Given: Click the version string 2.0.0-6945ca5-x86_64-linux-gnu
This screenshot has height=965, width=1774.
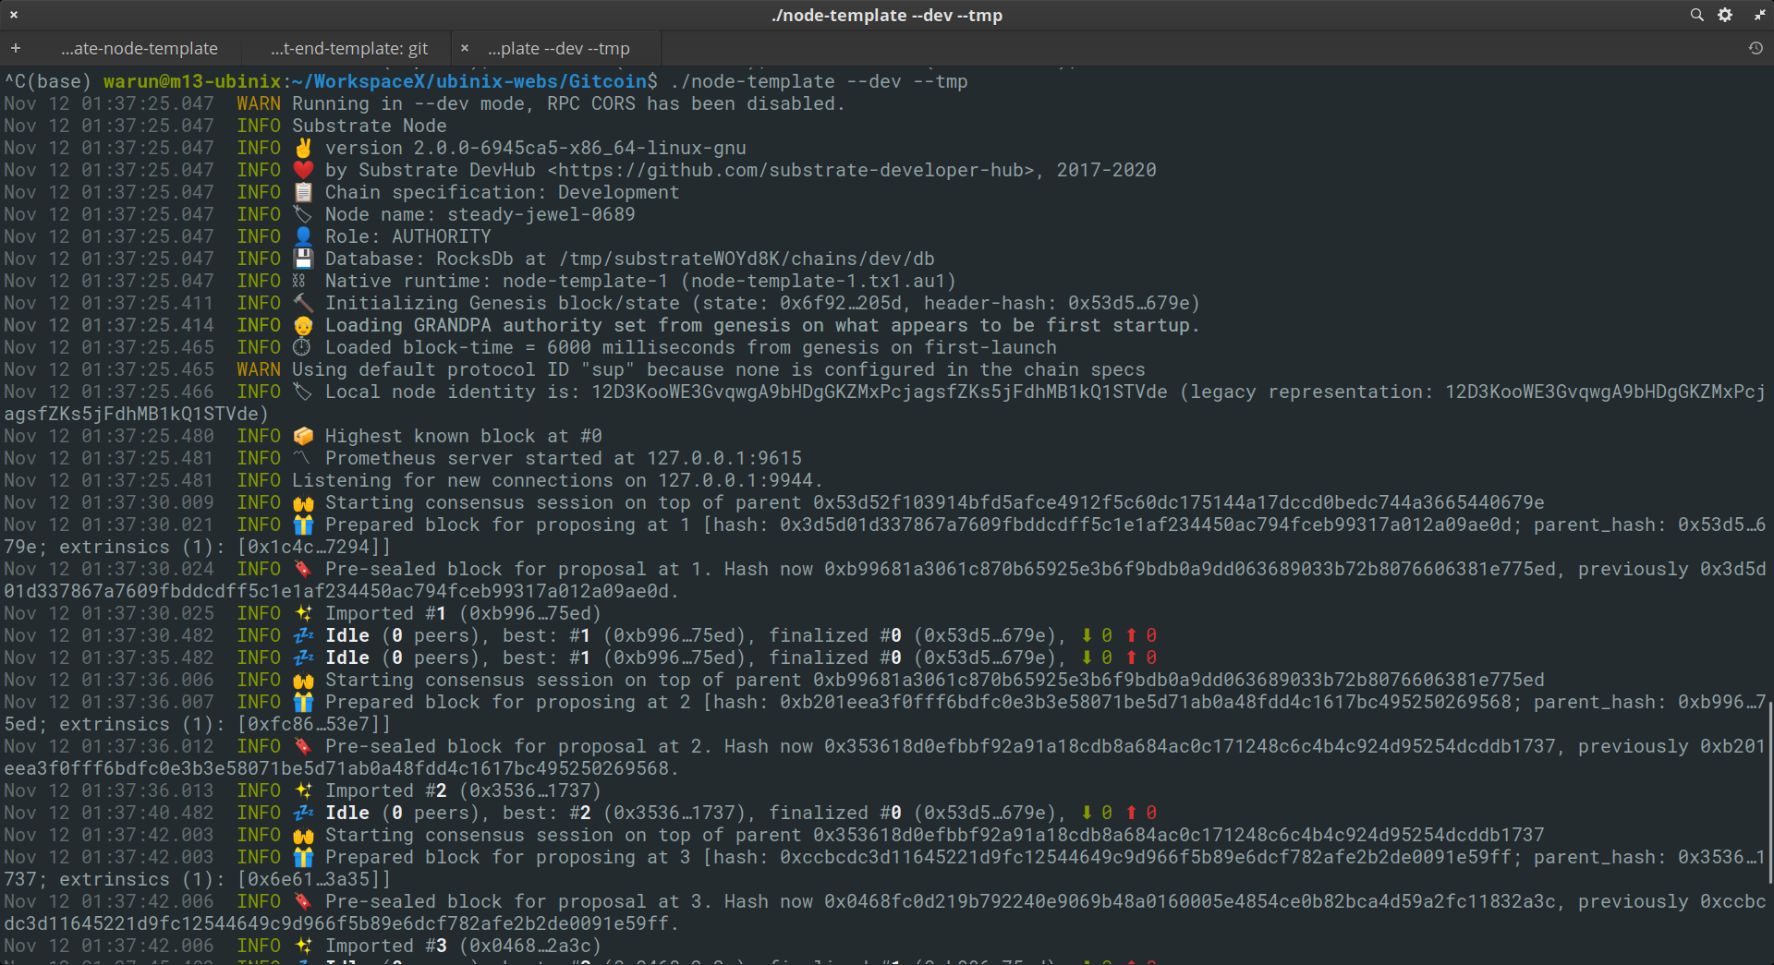Looking at the screenshot, I should click(x=580, y=148).
